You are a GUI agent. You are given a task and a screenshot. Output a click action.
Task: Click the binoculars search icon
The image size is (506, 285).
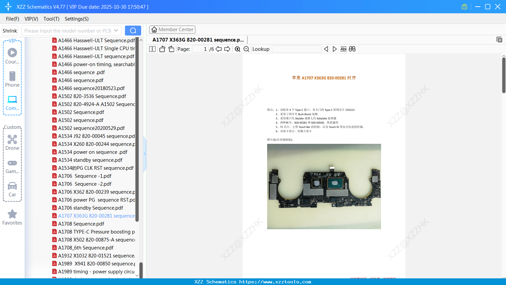[x=352, y=49]
